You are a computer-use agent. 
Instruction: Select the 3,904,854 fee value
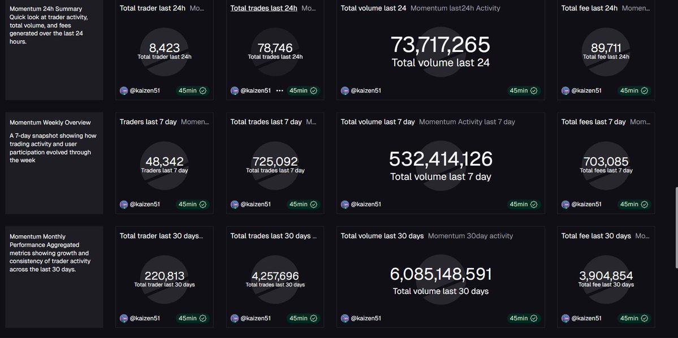click(x=606, y=276)
